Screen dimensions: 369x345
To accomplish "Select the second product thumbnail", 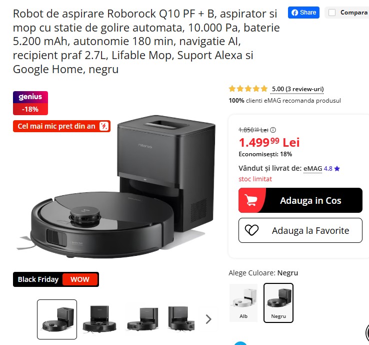I will tap(99, 319).
